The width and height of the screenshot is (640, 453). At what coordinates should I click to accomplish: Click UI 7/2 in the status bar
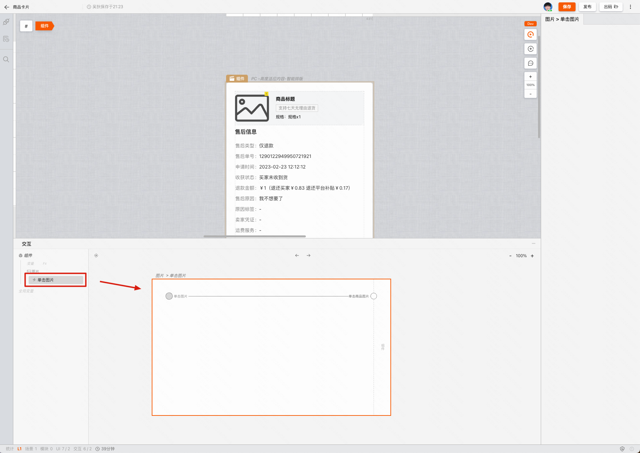point(63,449)
